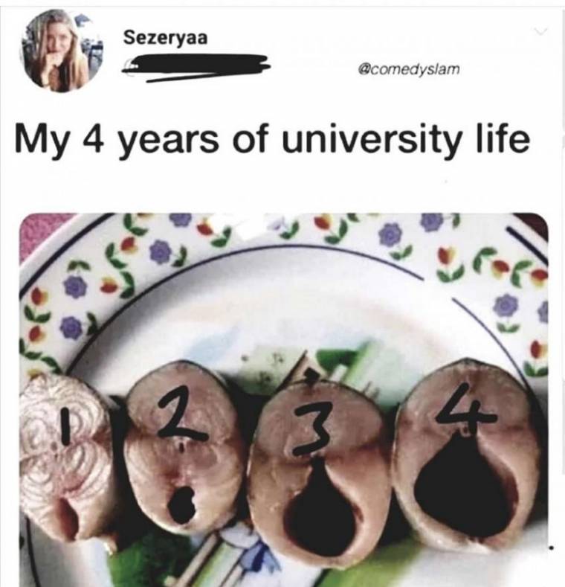The width and height of the screenshot is (565, 587).
Task: Open the attached plate photo
Action: tap(284, 400)
